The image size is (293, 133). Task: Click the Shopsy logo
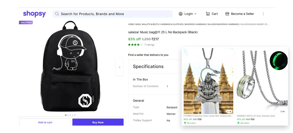tap(34, 14)
